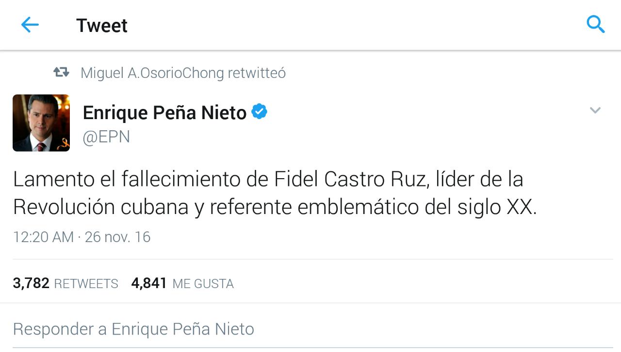Click the tweet text about Fidel Castro
Image resolution: width=621 pixels, height=352 pixels.
pos(268,180)
